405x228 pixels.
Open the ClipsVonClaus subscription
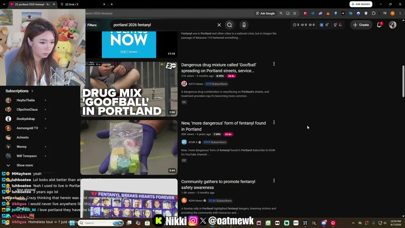[x=27, y=110]
